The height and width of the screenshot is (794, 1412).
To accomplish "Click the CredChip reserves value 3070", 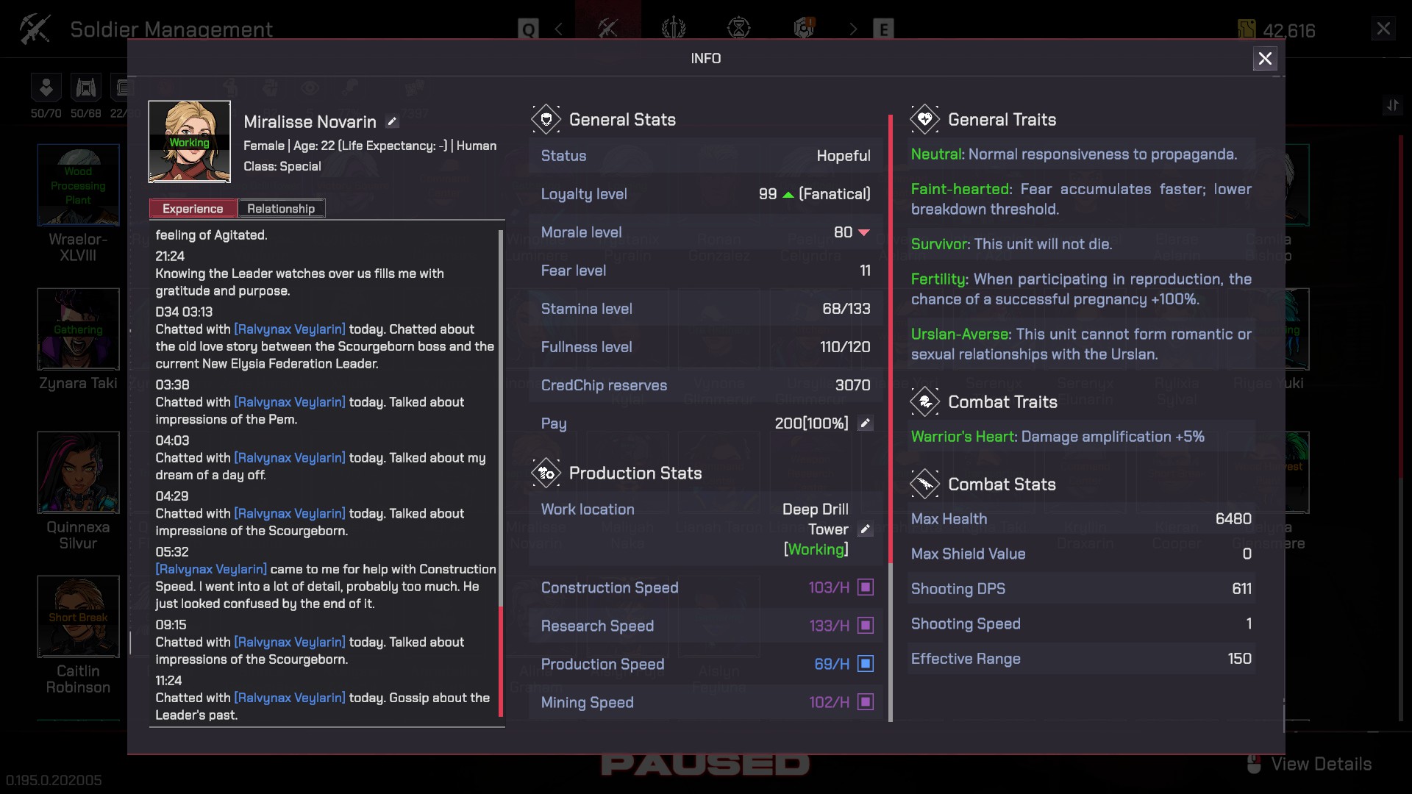I will click(853, 385).
